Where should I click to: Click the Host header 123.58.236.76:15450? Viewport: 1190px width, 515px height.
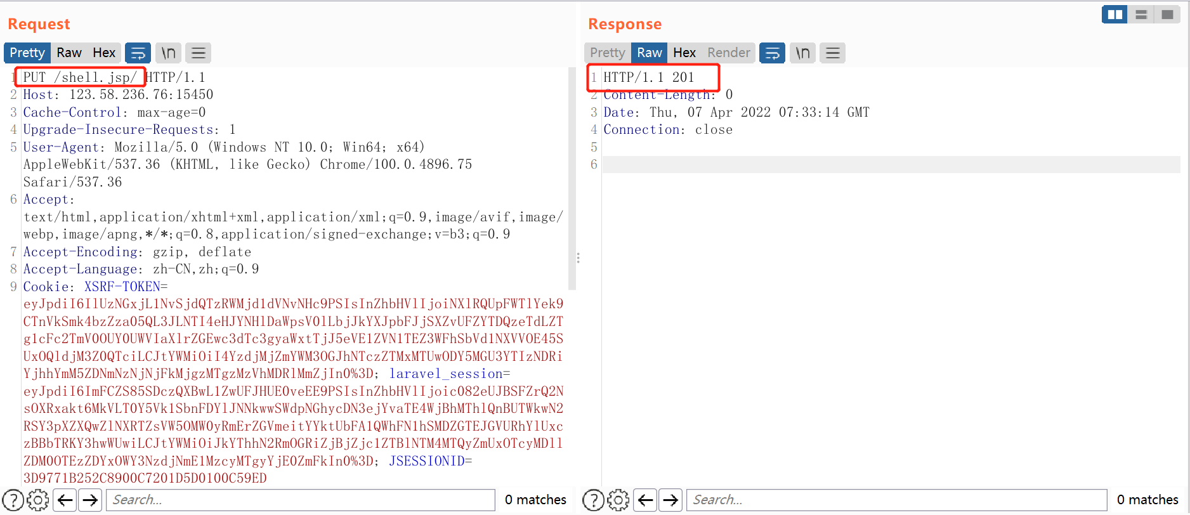(119, 95)
